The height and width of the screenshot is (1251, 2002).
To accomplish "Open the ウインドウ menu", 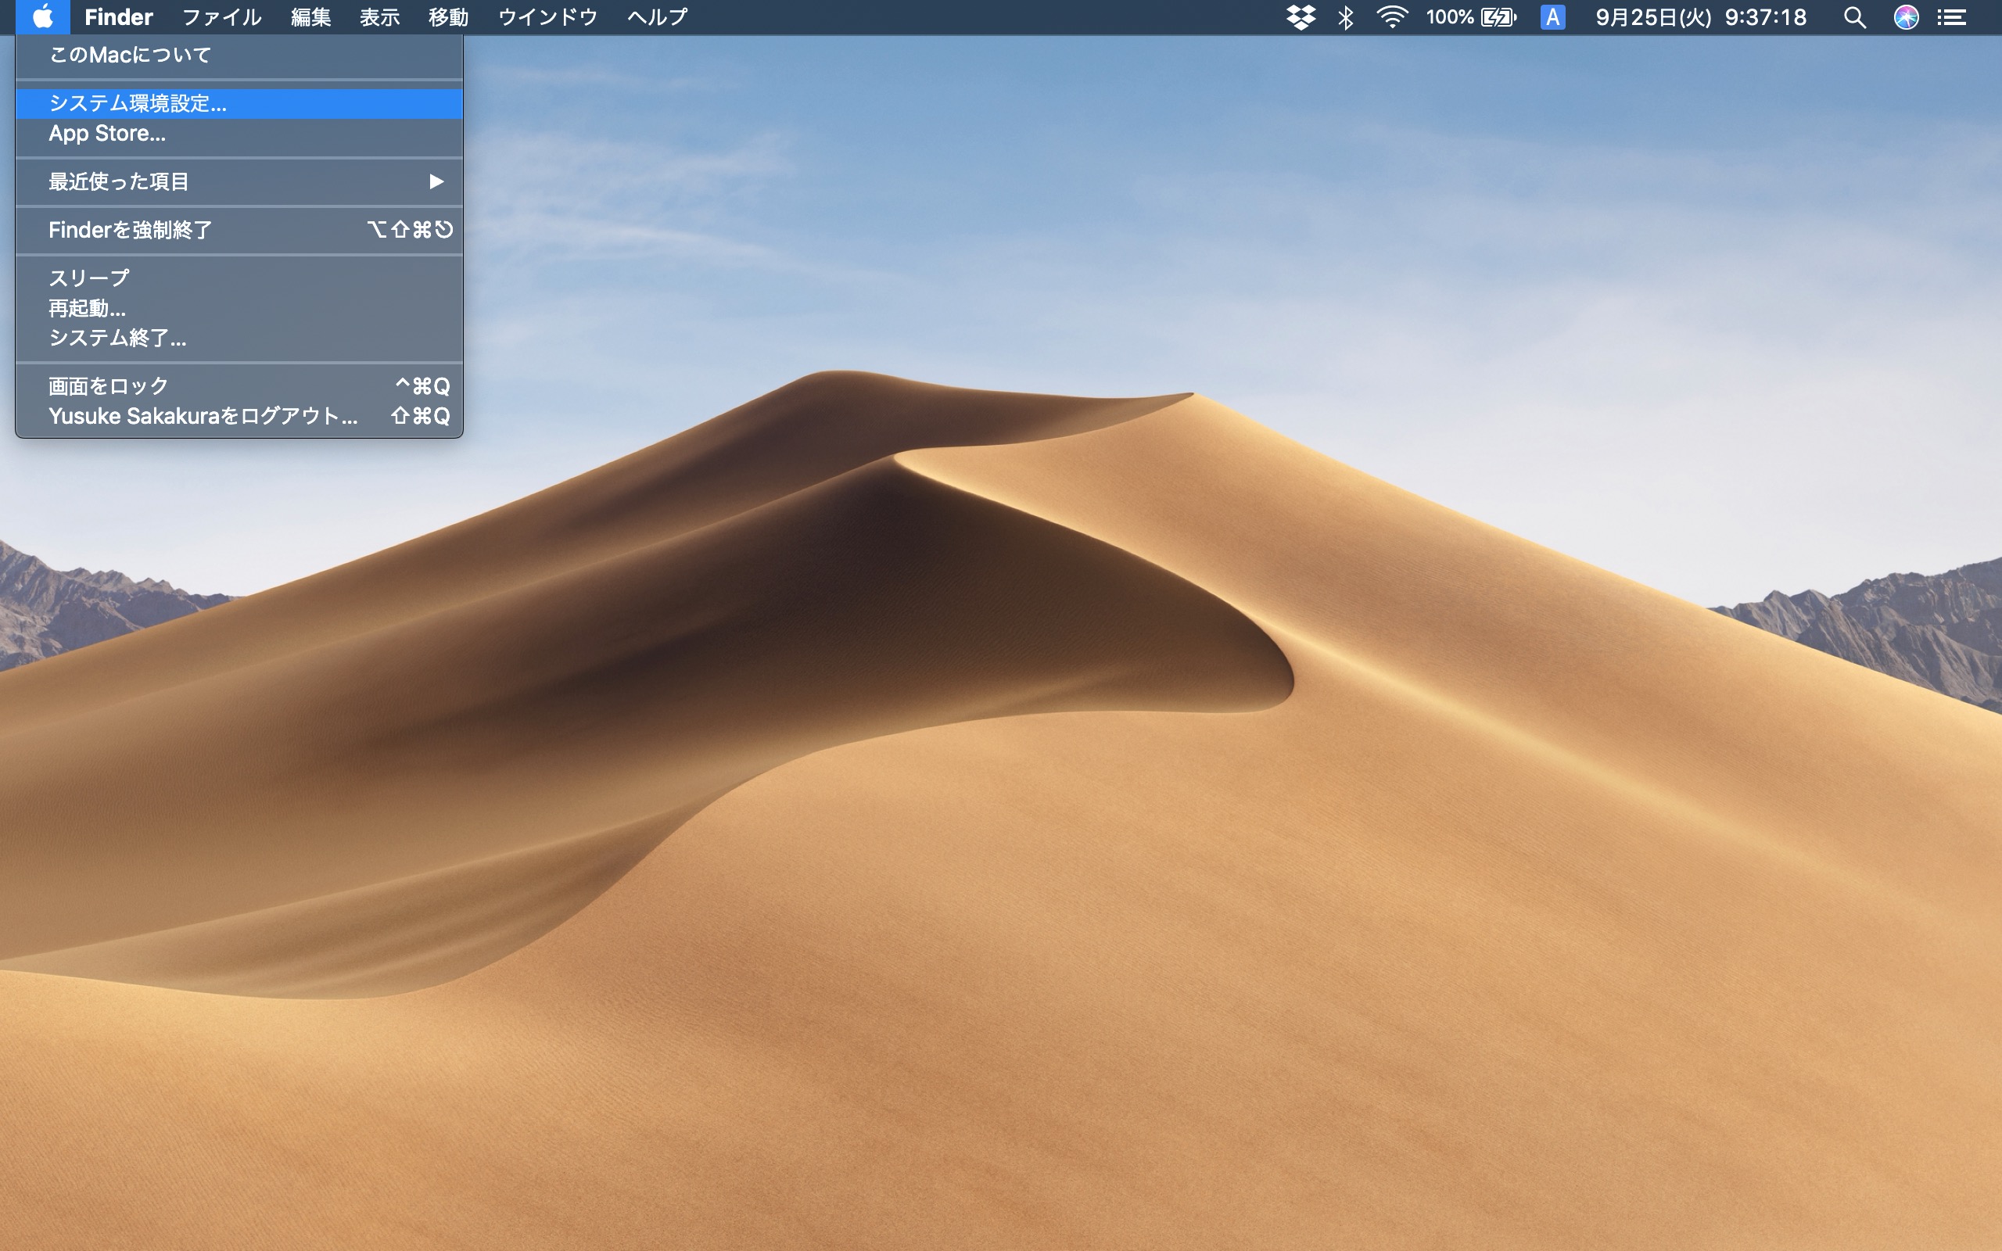I will coord(547,17).
